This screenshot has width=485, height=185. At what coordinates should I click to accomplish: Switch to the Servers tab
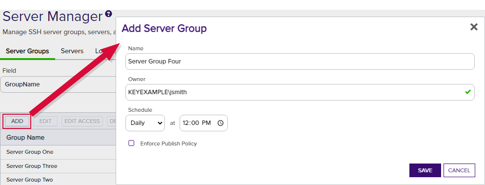pos(72,51)
